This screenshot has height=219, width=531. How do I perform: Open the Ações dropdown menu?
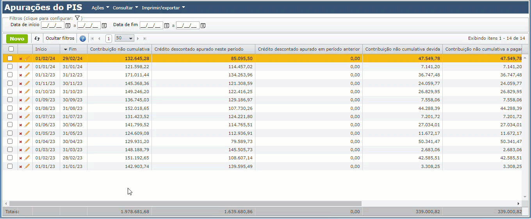tap(100, 8)
